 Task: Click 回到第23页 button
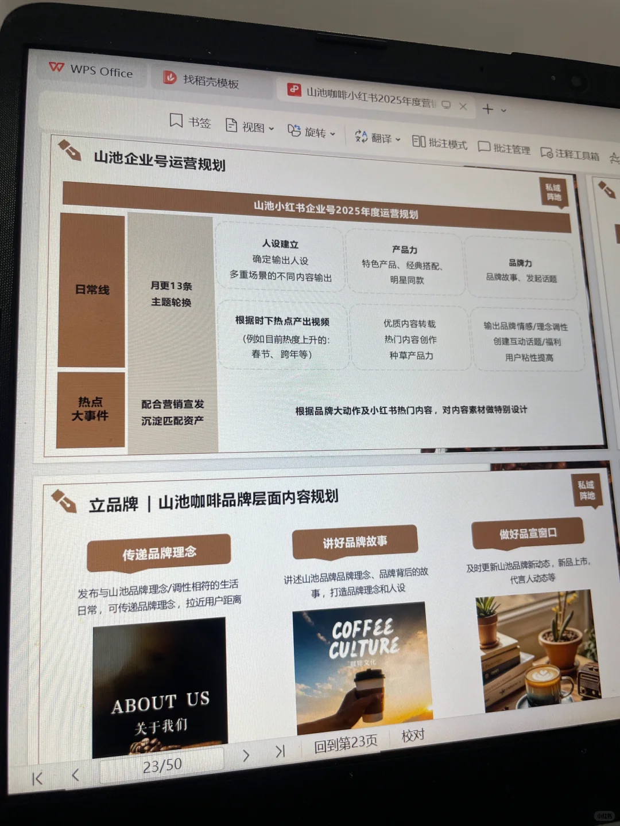[x=346, y=743]
